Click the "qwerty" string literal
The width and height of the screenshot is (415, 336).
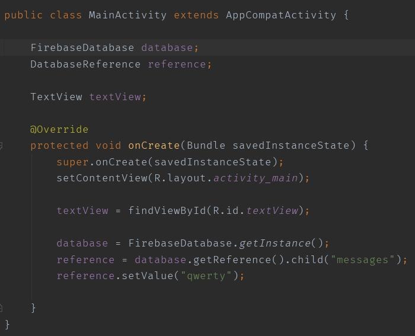[x=206, y=276]
